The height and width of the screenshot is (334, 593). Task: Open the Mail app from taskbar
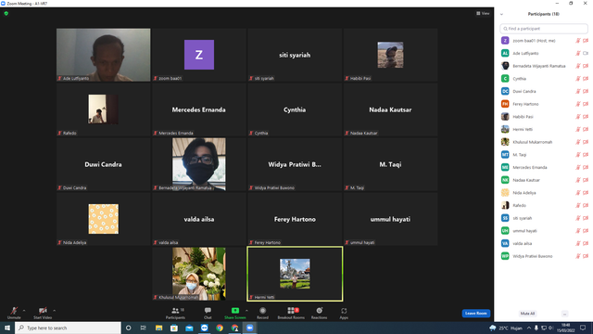pos(189,328)
